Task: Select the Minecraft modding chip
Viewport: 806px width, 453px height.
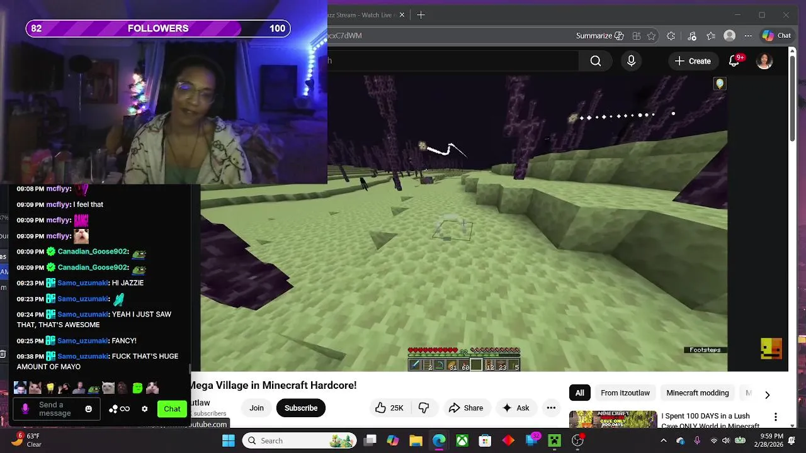Action: (698, 393)
